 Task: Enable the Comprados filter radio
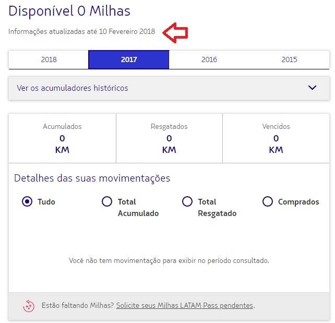(x=268, y=201)
